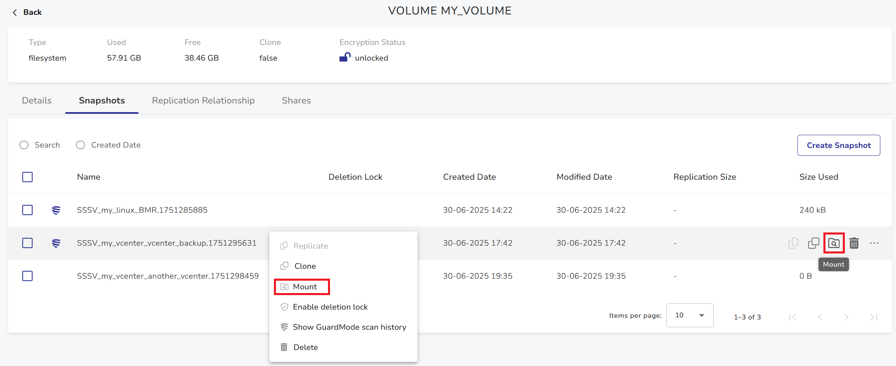896x366 pixels.
Task: Choose the Search radio button filter
Action: click(24, 145)
